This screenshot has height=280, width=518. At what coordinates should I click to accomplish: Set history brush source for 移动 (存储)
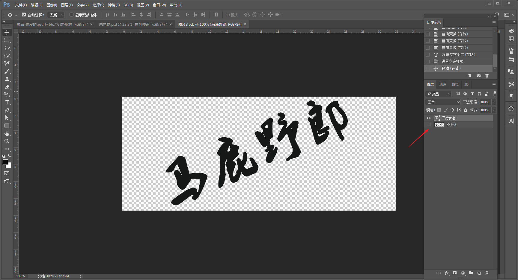point(428,69)
